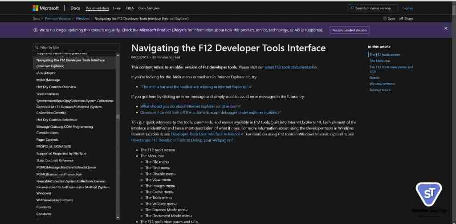Select WebViewFolderContents in the sidebar
Screen dimensions: 456x224
pos(55,200)
